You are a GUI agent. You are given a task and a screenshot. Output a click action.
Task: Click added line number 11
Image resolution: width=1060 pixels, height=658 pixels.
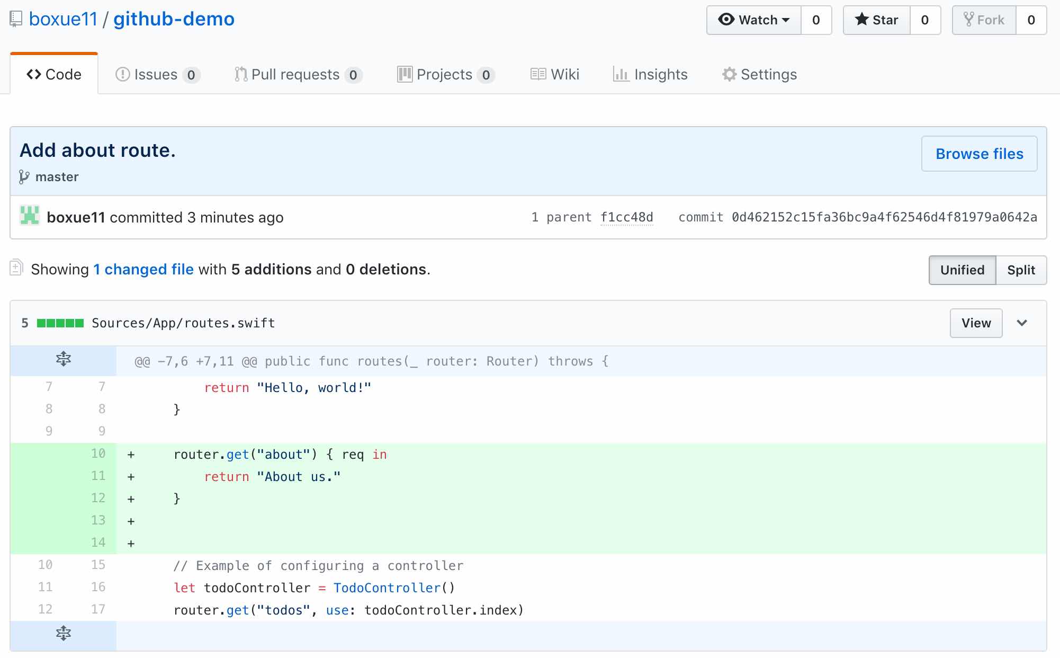(98, 476)
